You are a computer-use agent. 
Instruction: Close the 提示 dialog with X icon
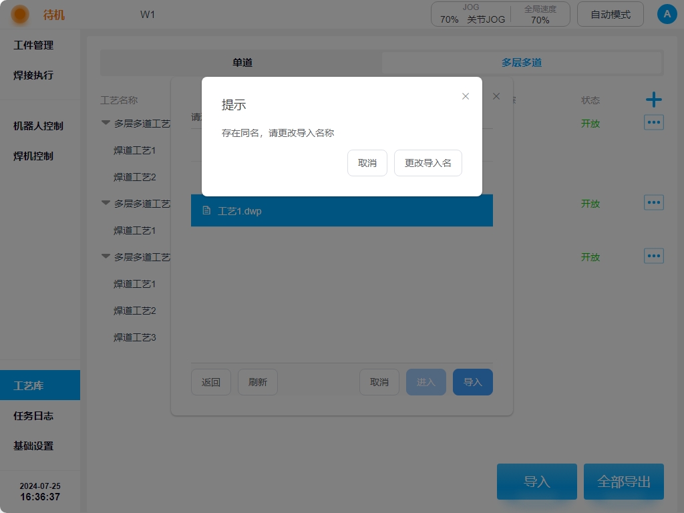[x=466, y=96]
